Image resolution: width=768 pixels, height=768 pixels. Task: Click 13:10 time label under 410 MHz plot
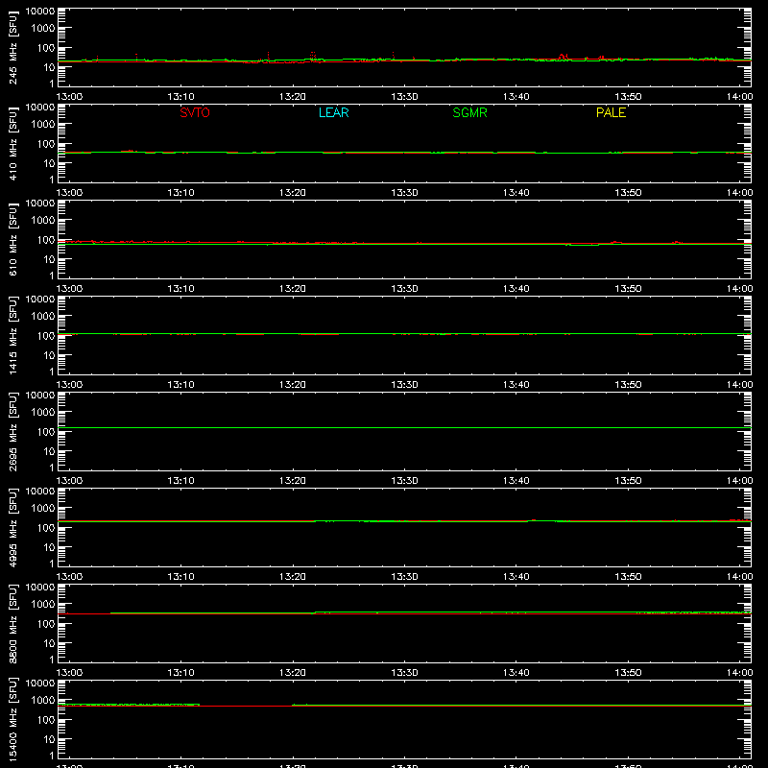(180, 193)
